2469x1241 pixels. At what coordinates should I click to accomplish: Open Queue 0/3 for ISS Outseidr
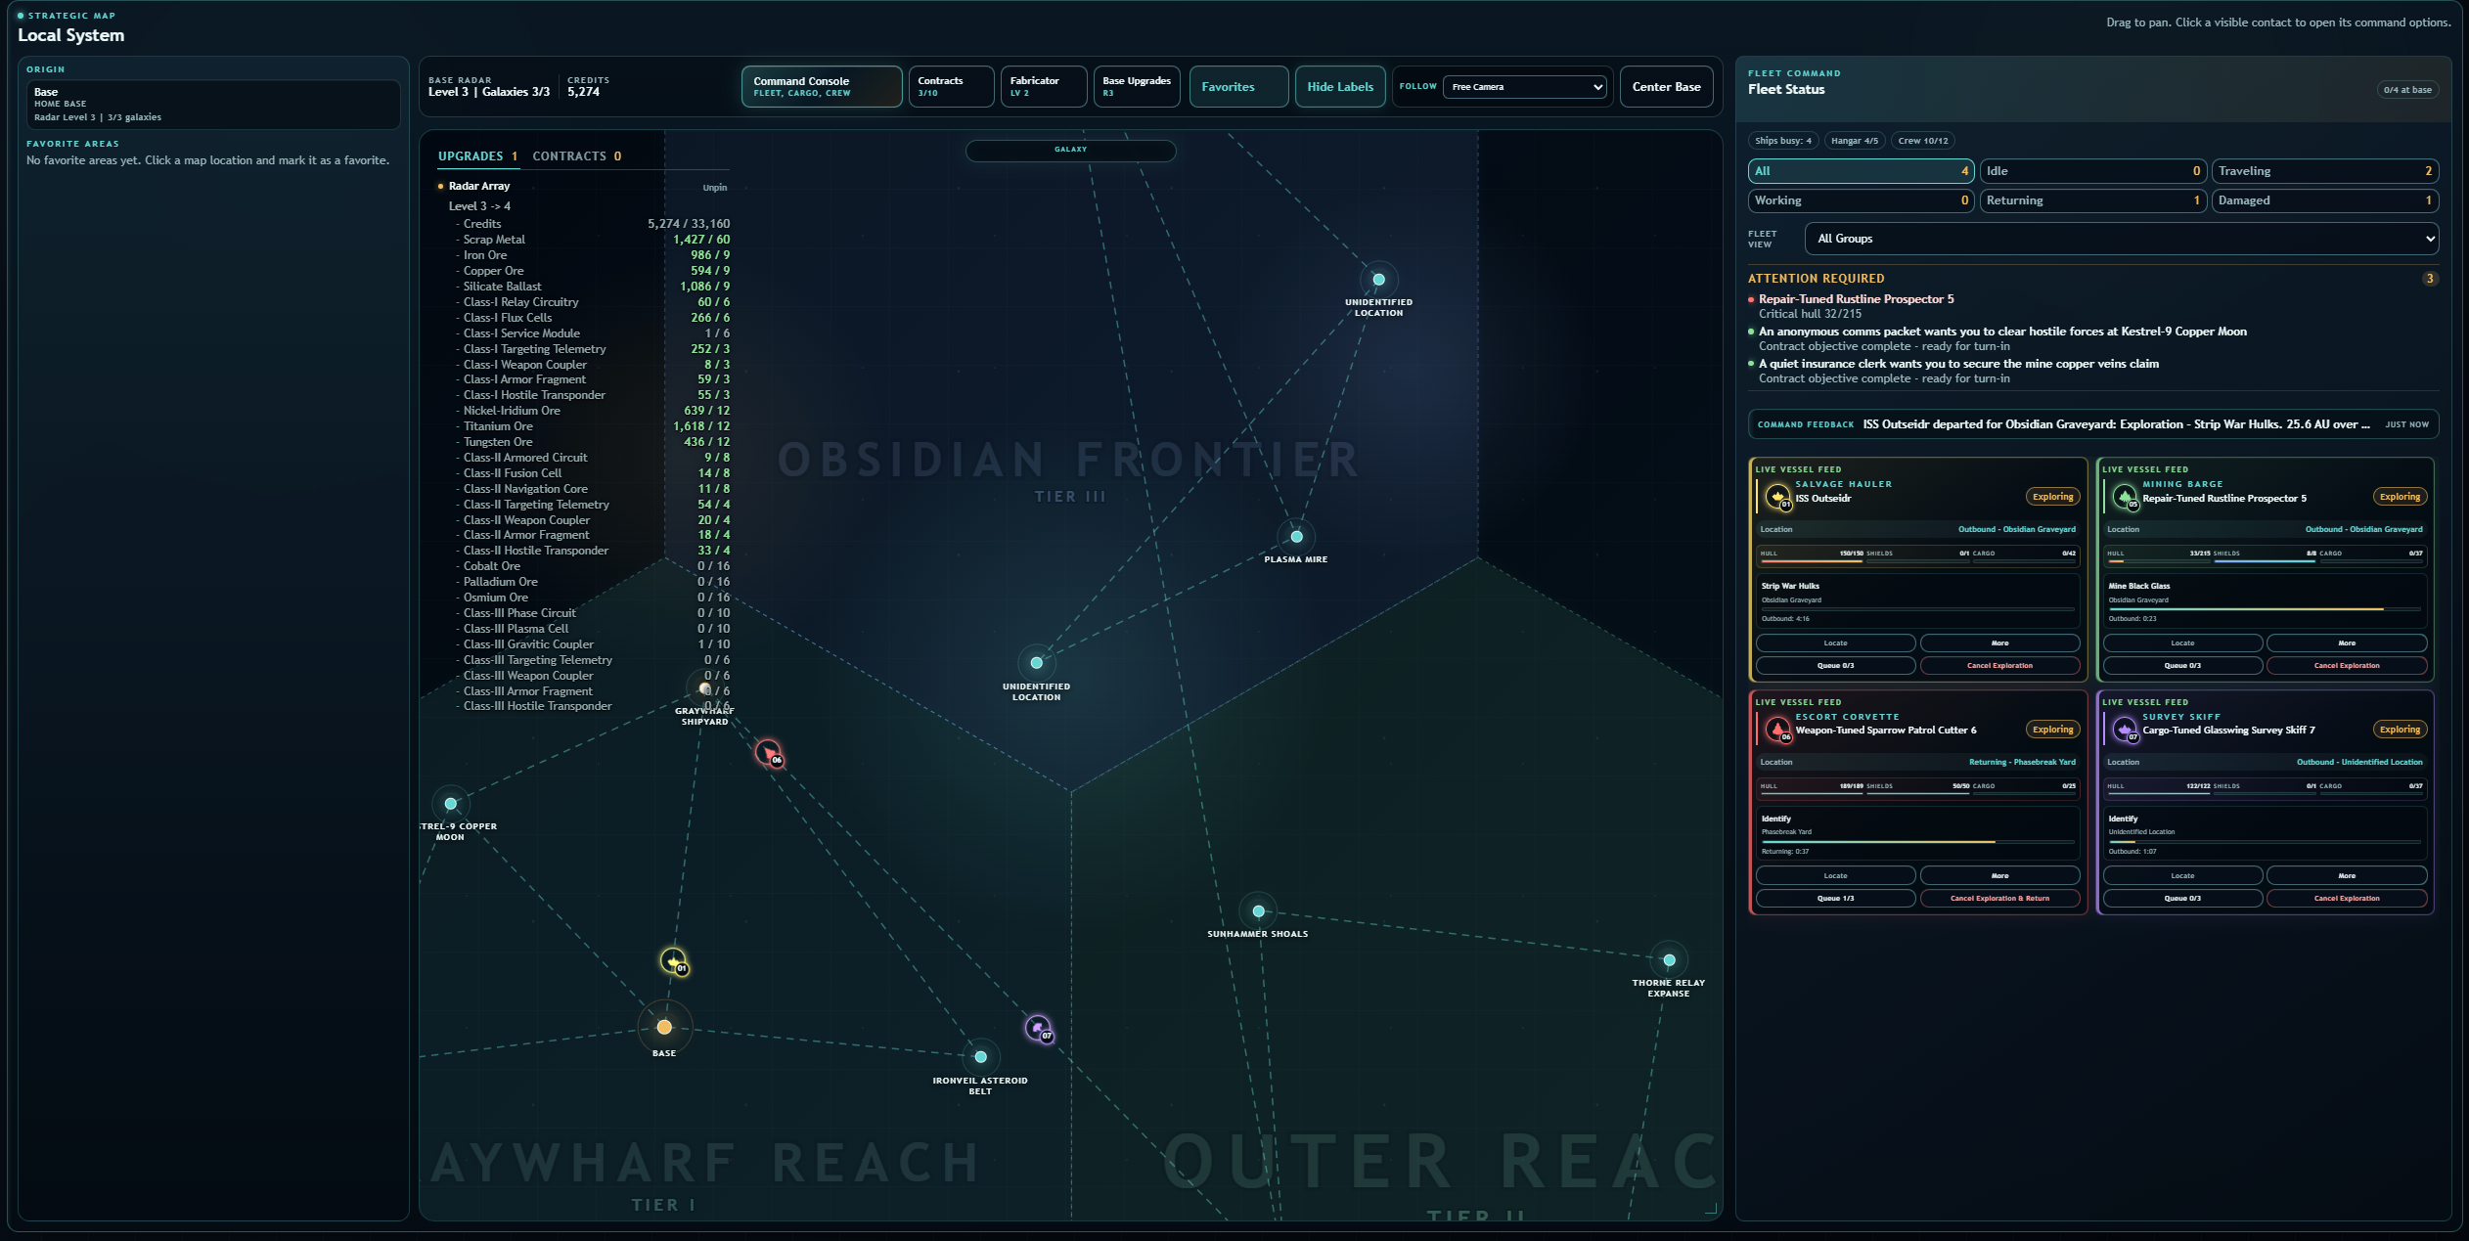click(x=1835, y=666)
